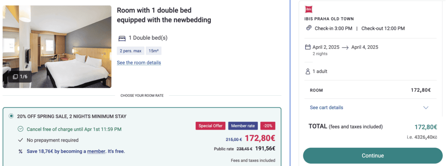Click the Member rate badge
The width and height of the screenshot is (446, 166).
[242, 126]
